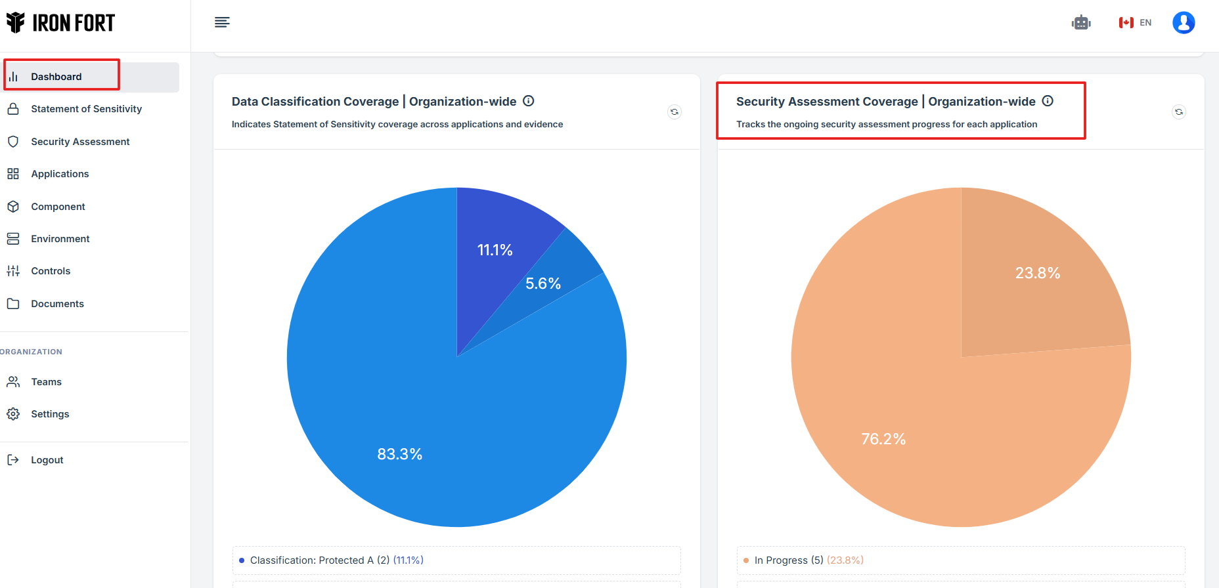Click the Settings gear icon
Viewport: 1219px width, 588px height.
(x=13, y=414)
